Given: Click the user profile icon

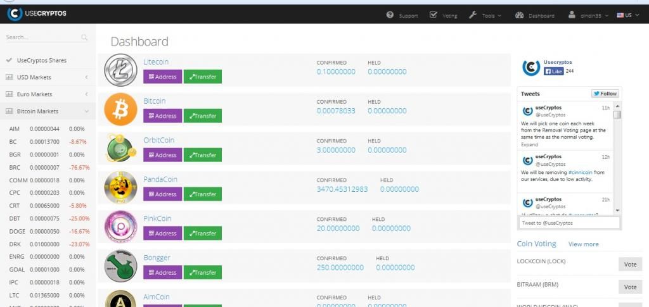Looking at the screenshot, I should (572, 15).
